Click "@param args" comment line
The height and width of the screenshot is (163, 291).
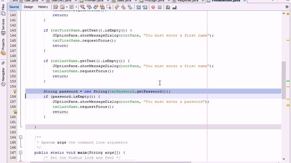tap(82, 142)
